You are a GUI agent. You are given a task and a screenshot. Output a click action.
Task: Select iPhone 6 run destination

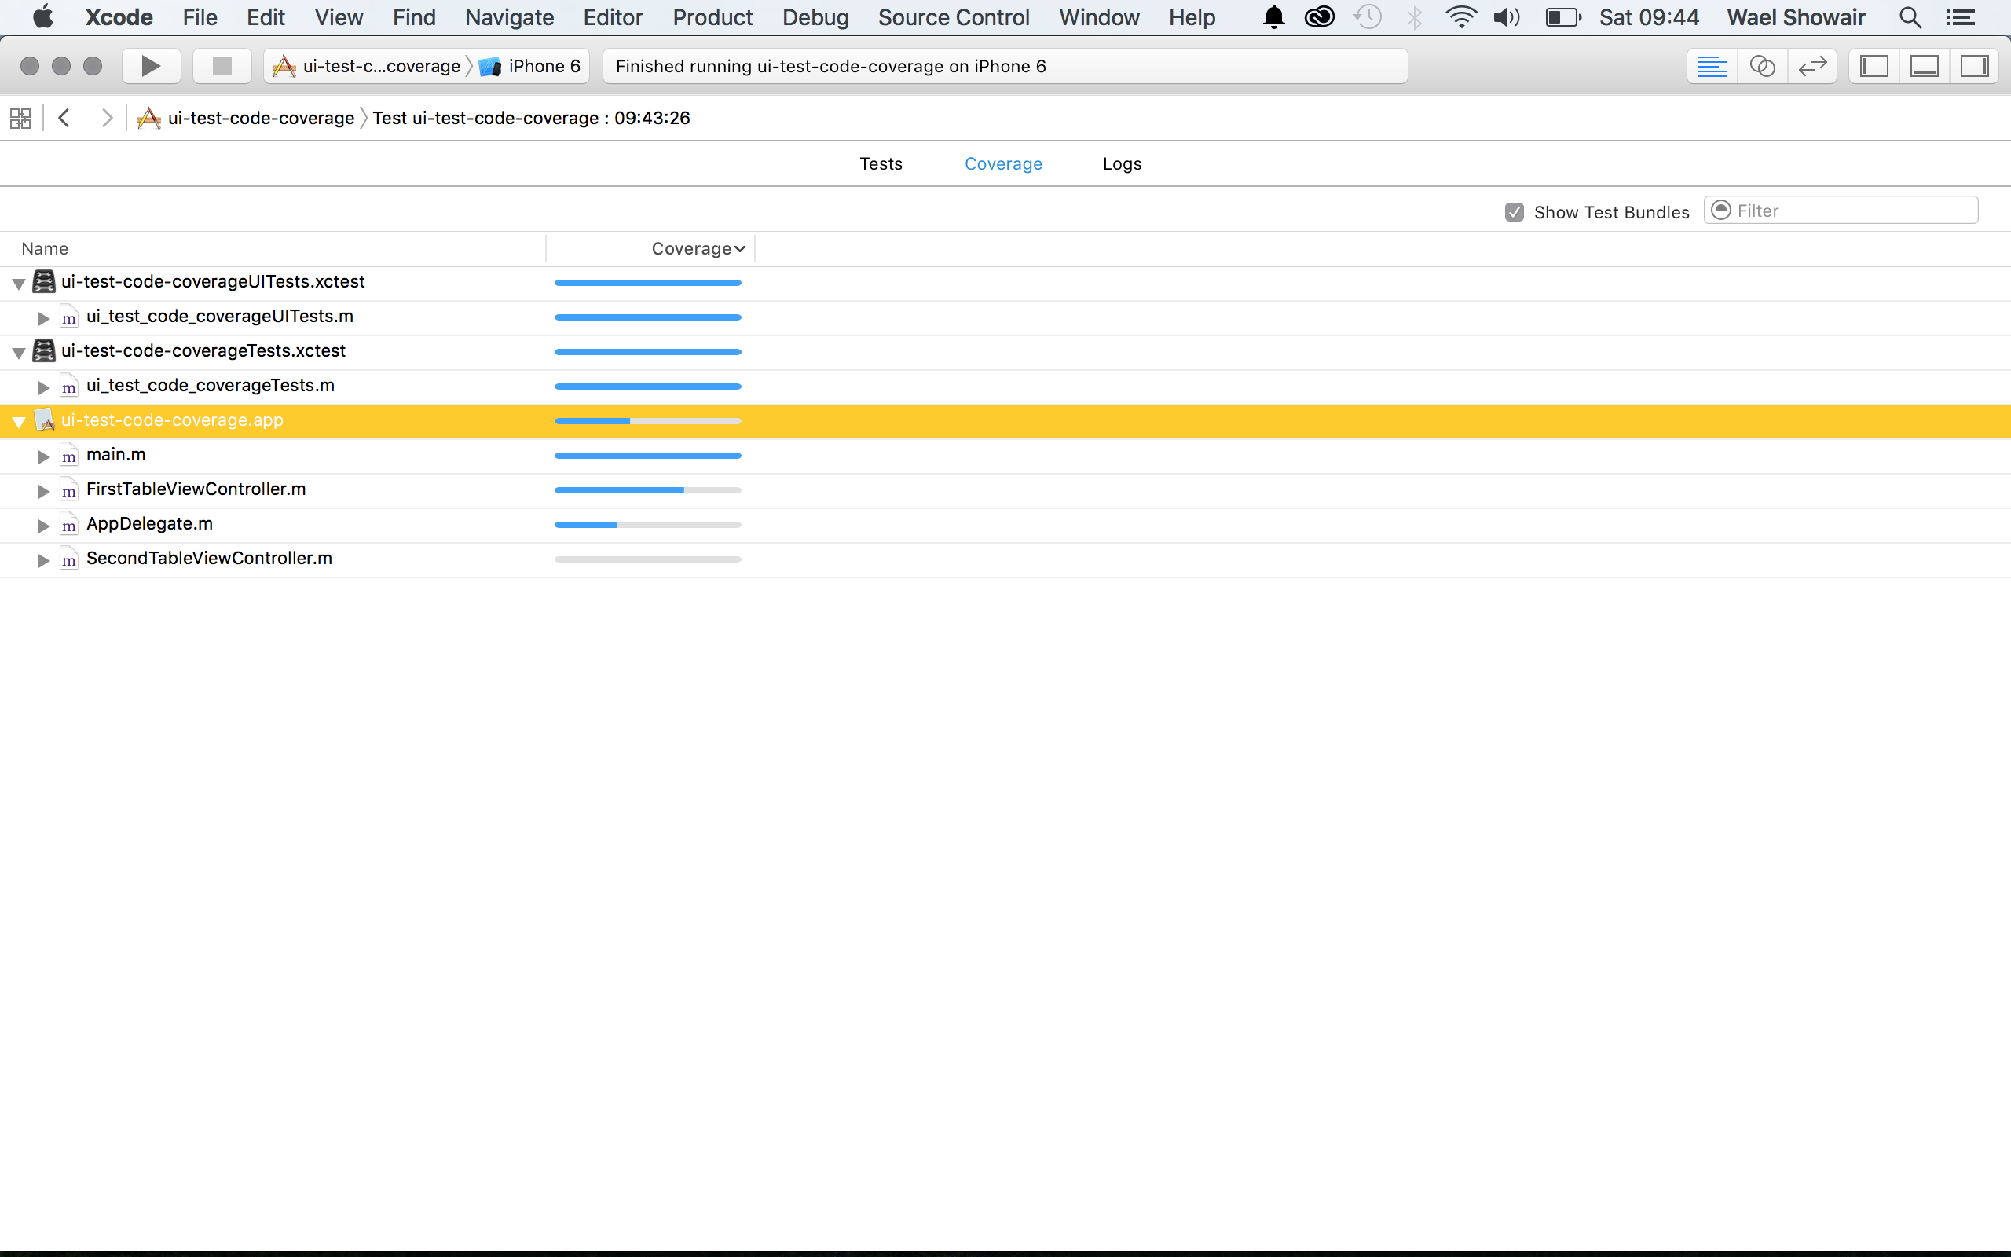coord(532,66)
